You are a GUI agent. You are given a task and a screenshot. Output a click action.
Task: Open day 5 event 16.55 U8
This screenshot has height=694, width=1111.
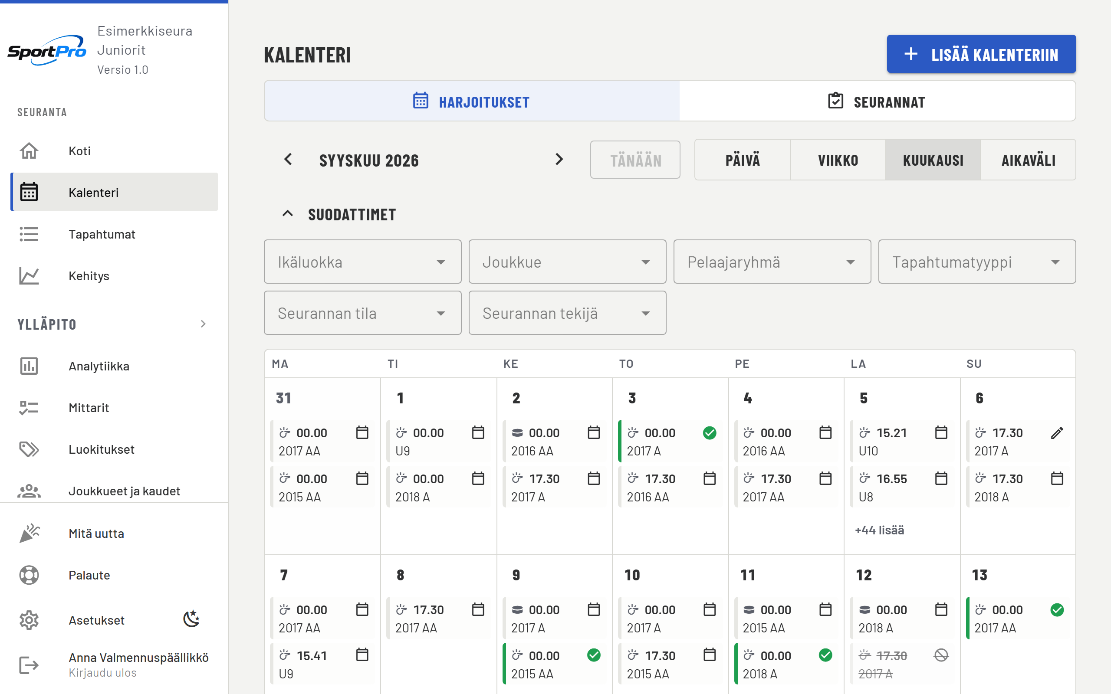[902, 487]
